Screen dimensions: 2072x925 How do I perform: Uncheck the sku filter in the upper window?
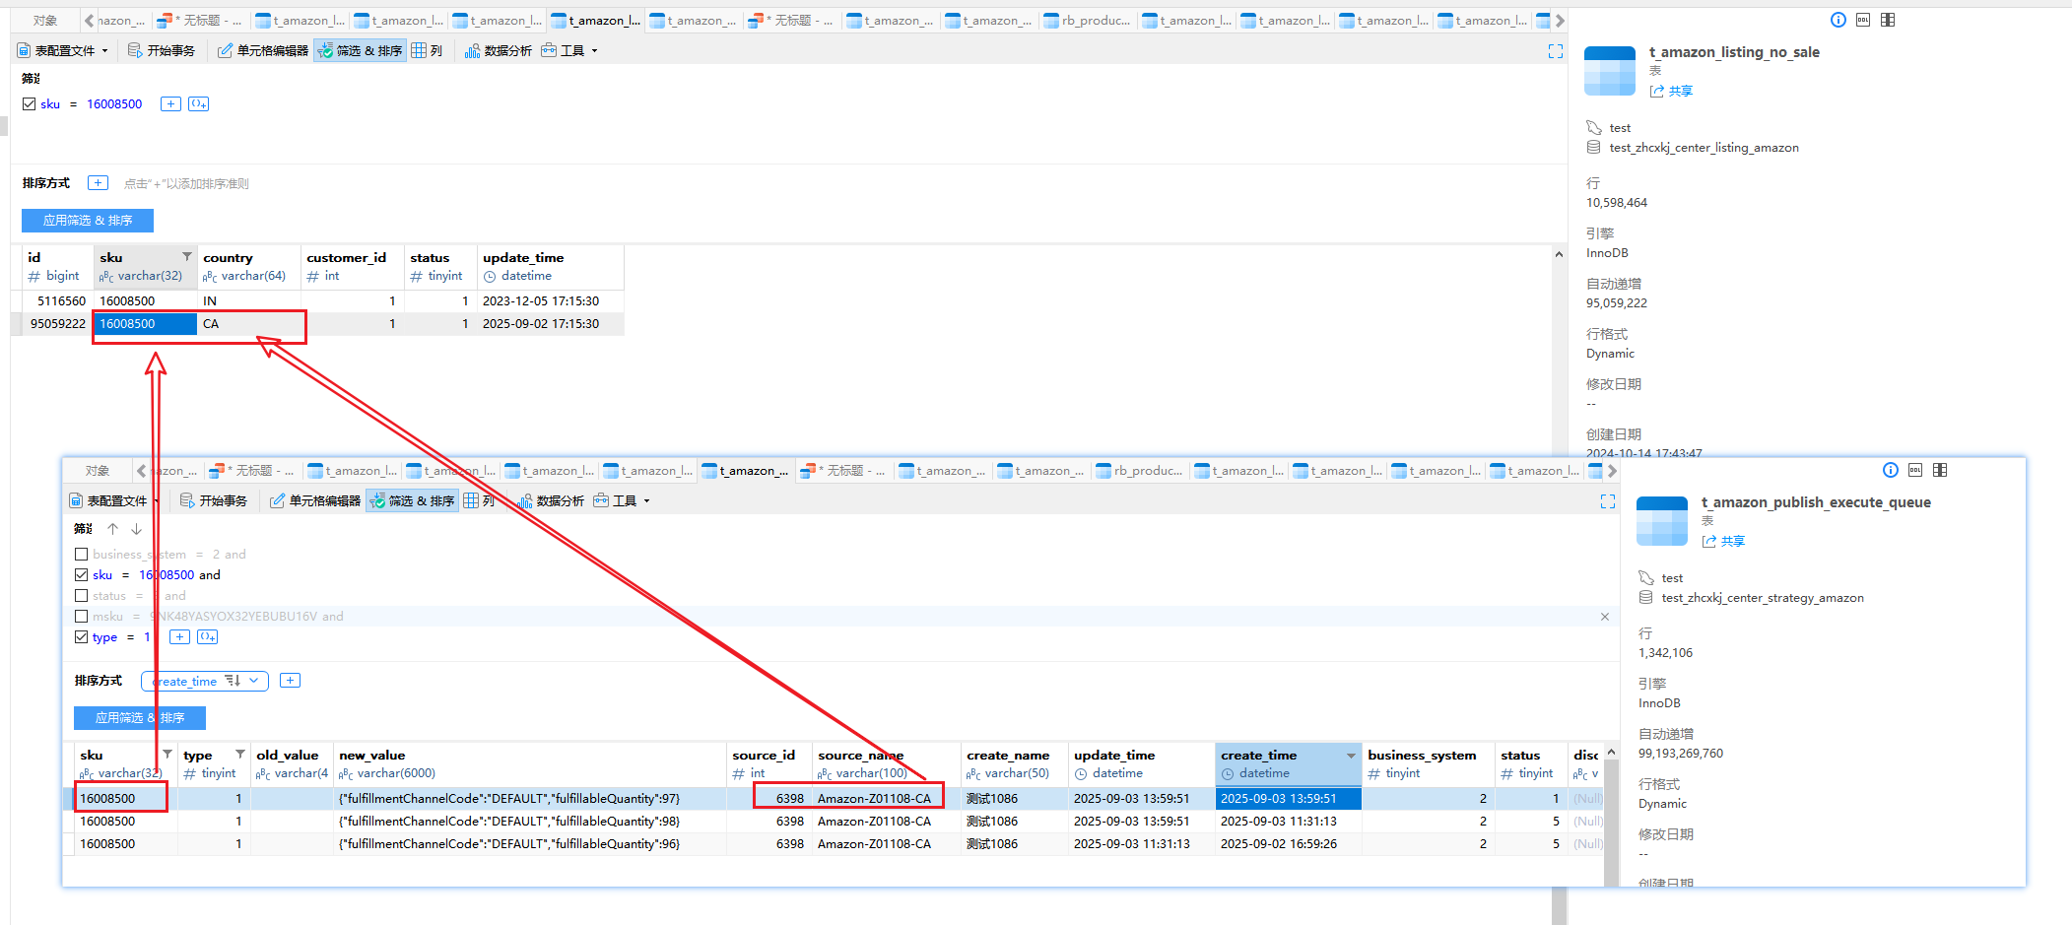[30, 103]
